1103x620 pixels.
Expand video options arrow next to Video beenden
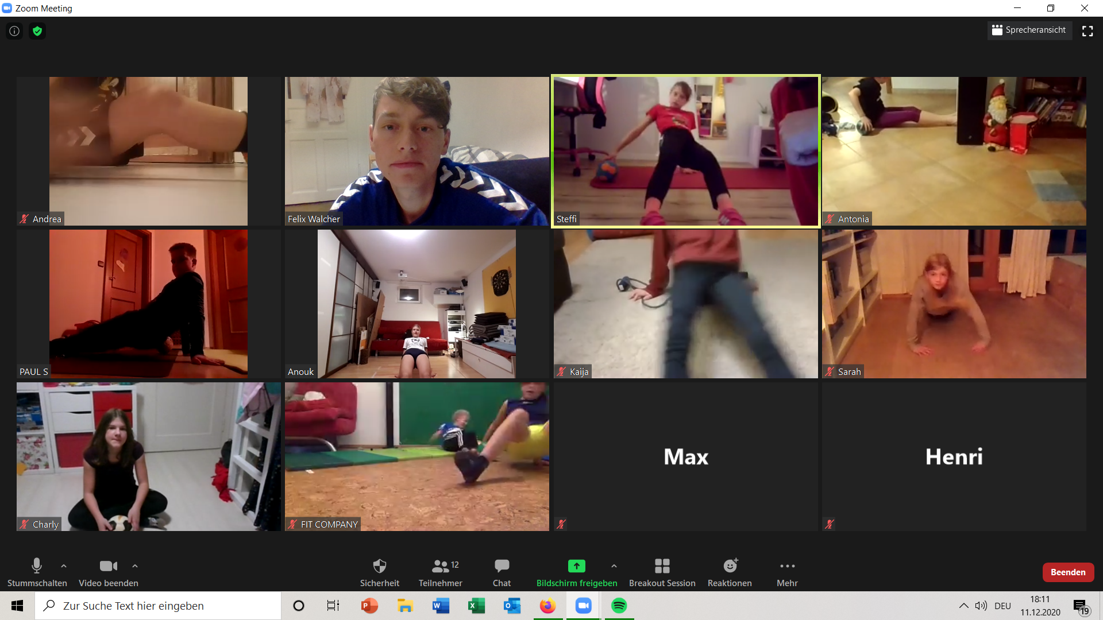click(x=135, y=566)
